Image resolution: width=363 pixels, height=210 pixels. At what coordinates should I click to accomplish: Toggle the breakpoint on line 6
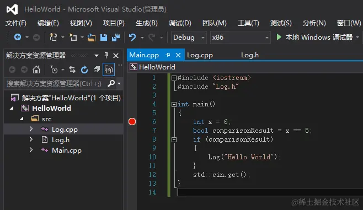[132, 122]
